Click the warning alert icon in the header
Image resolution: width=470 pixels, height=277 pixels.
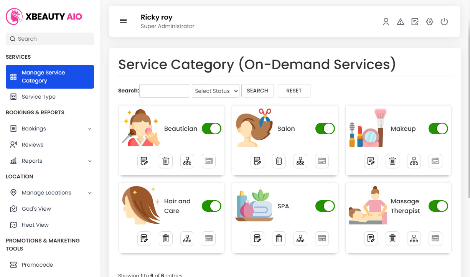pos(400,22)
